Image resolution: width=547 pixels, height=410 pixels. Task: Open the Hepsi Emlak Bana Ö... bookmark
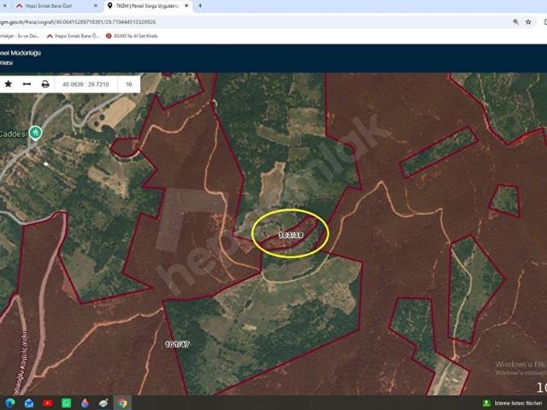74,36
